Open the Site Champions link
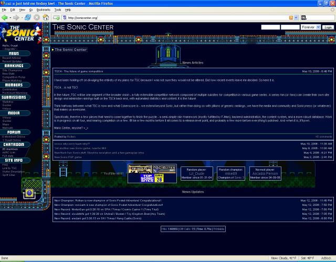The height and width of the screenshot is (262, 336). point(12,70)
